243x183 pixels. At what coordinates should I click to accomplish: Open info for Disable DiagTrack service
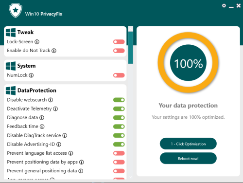pos(65,135)
